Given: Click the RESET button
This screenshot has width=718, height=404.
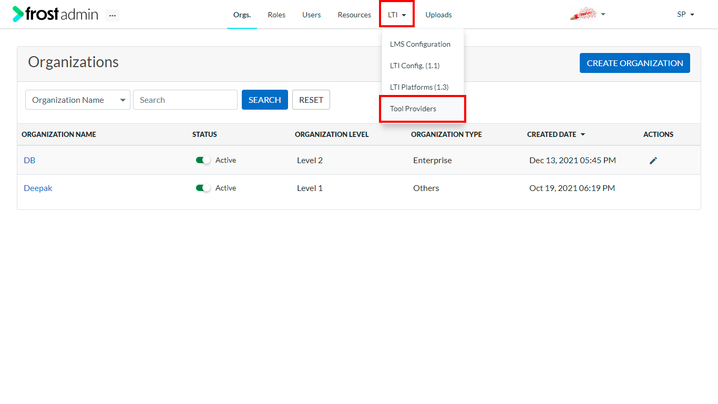Looking at the screenshot, I should (311, 100).
